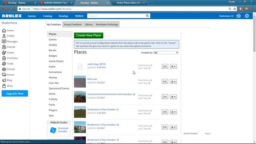
Task: Open the Home sidebar icon
Action: (4, 30)
